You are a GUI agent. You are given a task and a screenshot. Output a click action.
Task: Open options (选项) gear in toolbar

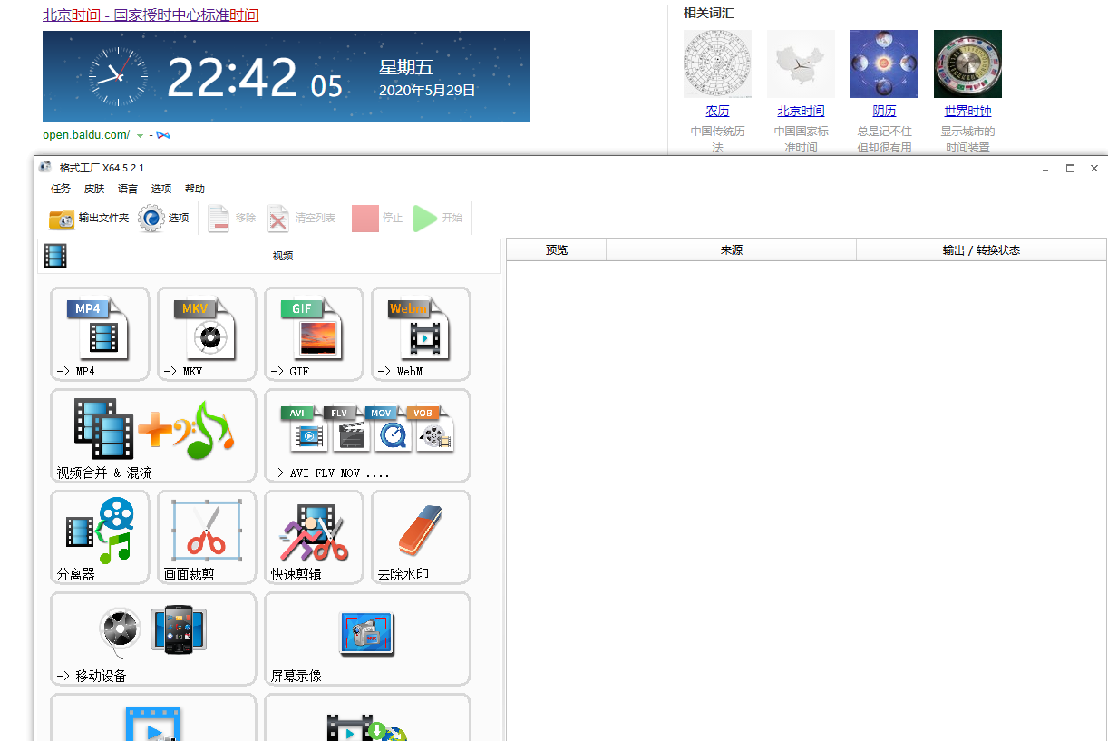(163, 219)
